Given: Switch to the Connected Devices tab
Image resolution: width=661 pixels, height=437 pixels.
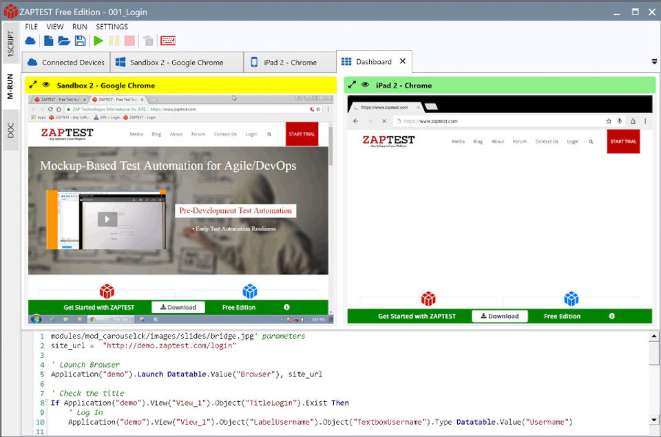Looking at the screenshot, I should coord(66,63).
